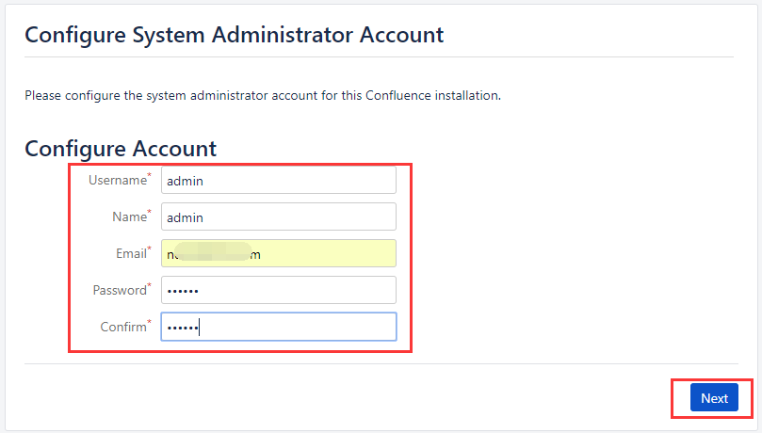Click the required marker beside Password
Screen dimensions: 762x433
pyautogui.click(x=149, y=285)
